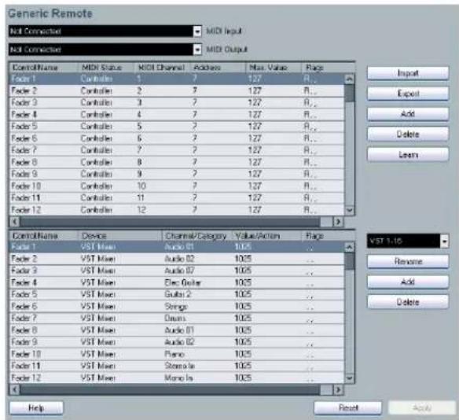Click the Import button
The image size is (459, 420).
tap(408, 73)
